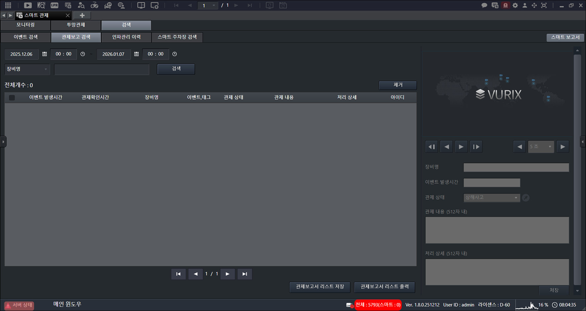Screen dimensions: 586x311
Task: Click the joystick controller icon
Action: coord(94,5)
